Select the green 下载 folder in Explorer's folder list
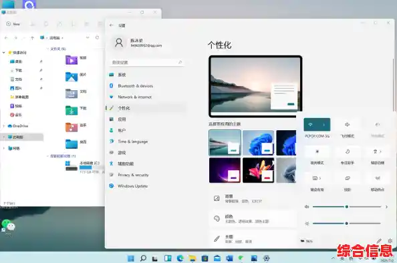The width and height of the screenshot is (397, 263). pos(72,110)
